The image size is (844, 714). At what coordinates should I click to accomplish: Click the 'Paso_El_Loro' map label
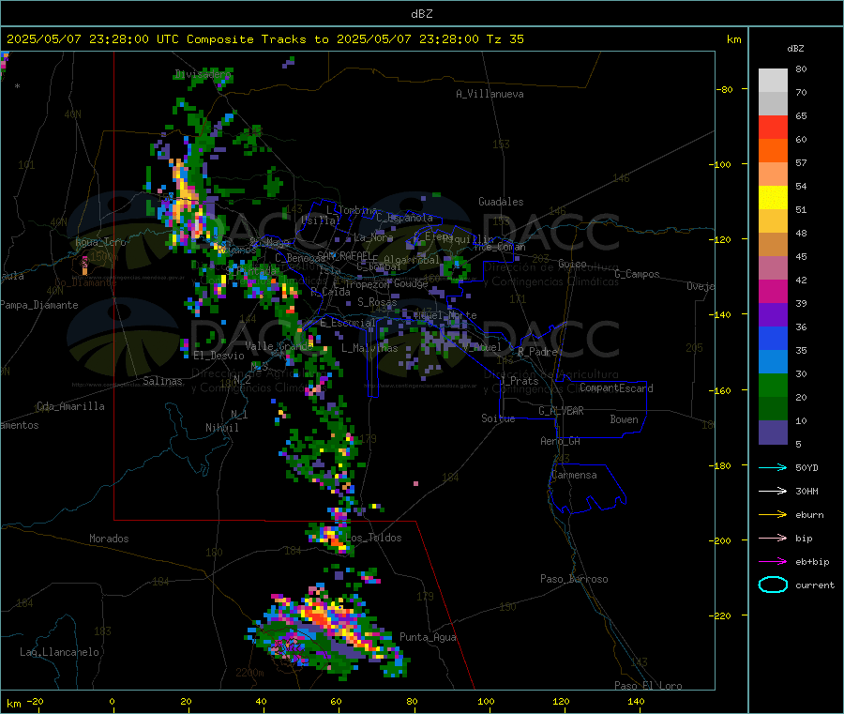[x=648, y=686]
